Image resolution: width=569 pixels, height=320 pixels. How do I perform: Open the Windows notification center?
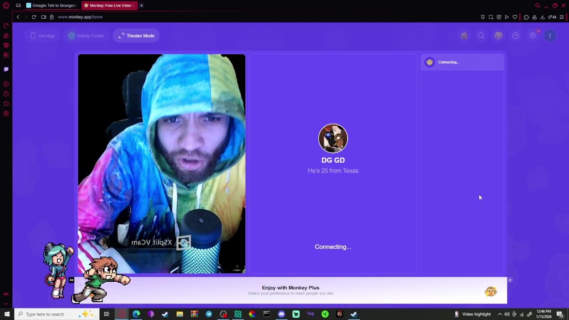[560, 314]
